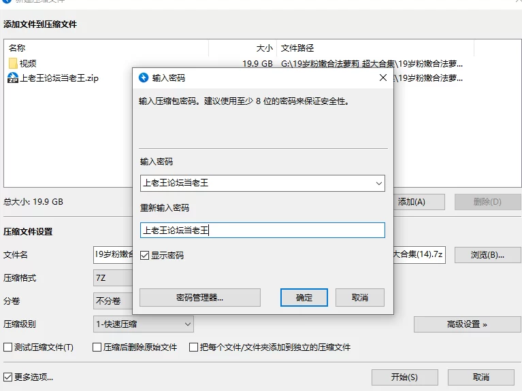Screen dimensions: 522x391
Task: Open the 压缩格式 7Z dropdown
Action: (x=113, y=278)
